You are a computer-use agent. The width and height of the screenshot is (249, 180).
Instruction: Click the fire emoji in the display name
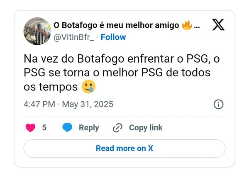[x=187, y=25]
